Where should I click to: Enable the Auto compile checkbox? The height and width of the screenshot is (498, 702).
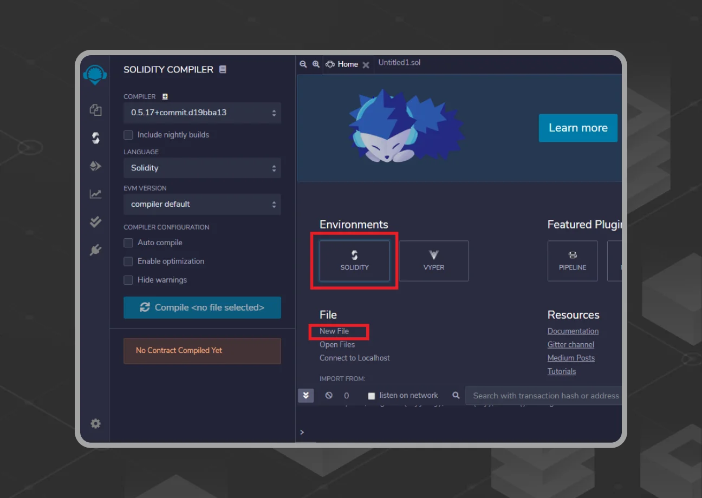point(128,243)
